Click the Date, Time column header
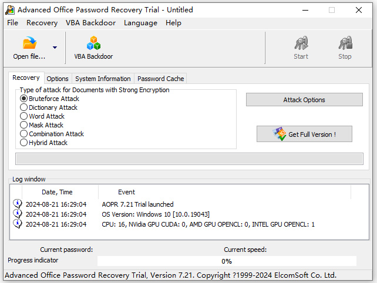Screen dimensions: 377x283 [x=60, y=192]
